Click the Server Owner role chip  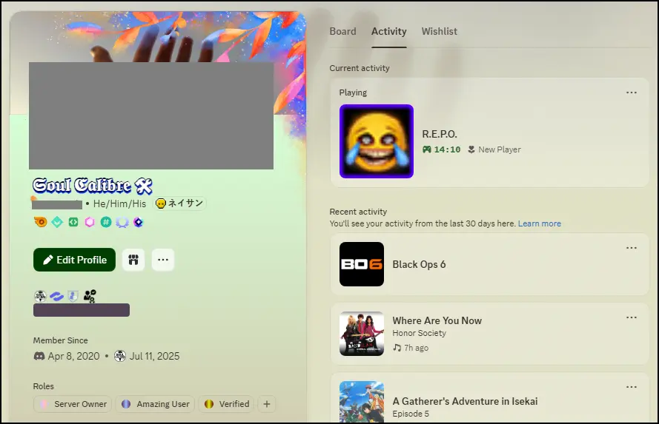[73, 404]
